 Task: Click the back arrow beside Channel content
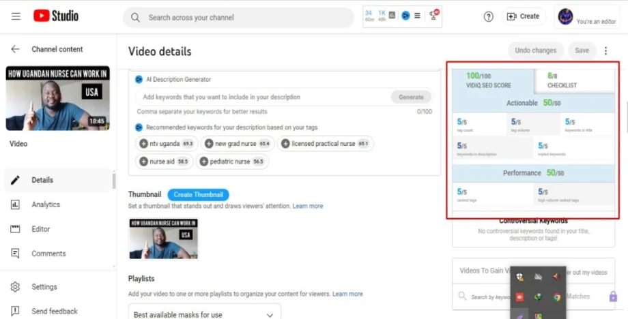[15, 49]
